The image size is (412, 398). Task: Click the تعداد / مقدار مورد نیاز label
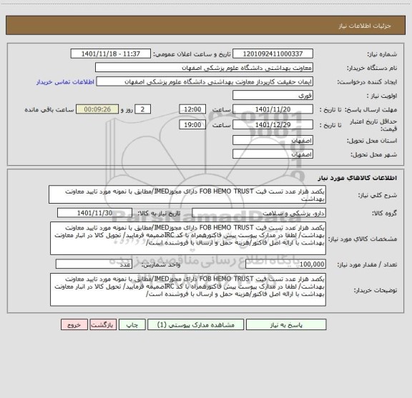pos(367,264)
